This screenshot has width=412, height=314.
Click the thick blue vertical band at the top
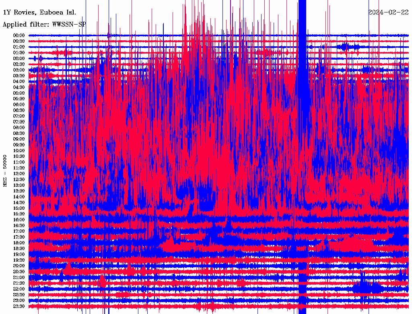(302, 16)
